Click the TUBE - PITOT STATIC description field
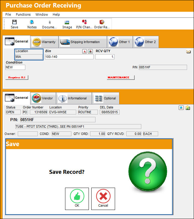This screenshot has height=219, width=194. (x=78, y=127)
